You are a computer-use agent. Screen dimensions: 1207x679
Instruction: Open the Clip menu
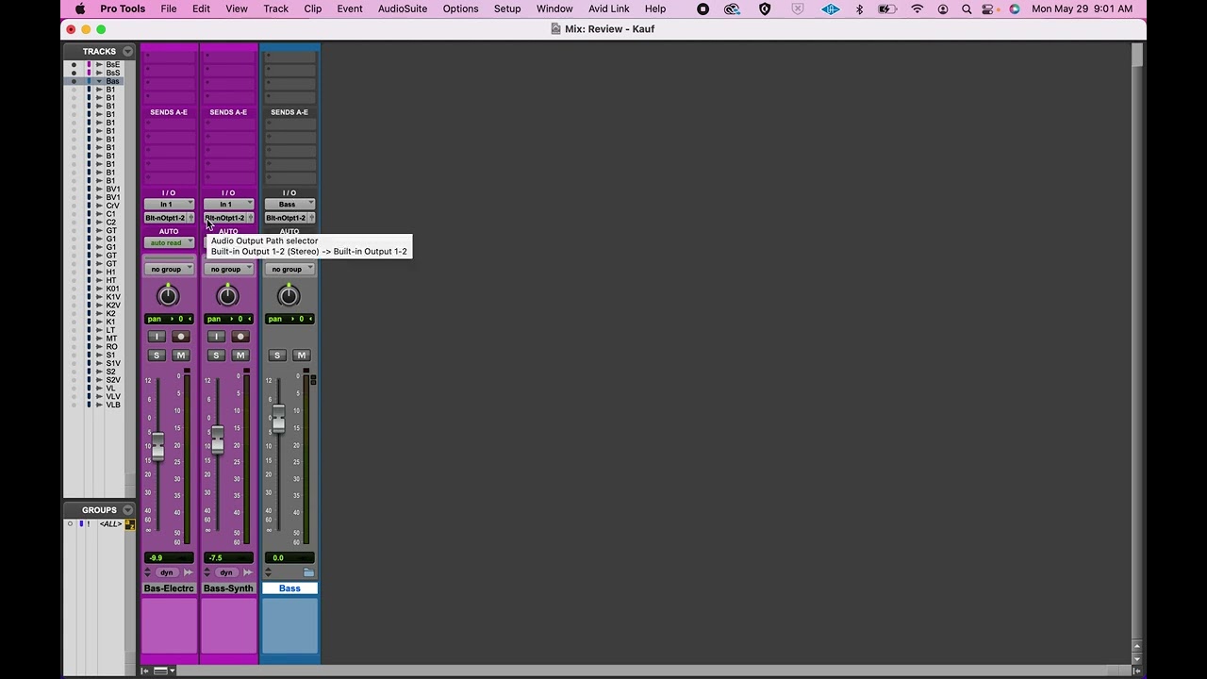[x=313, y=8]
